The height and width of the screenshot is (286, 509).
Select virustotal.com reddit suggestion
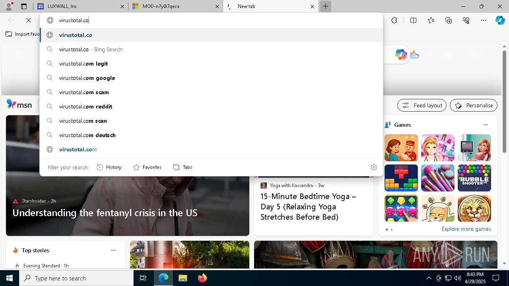coord(211,106)
